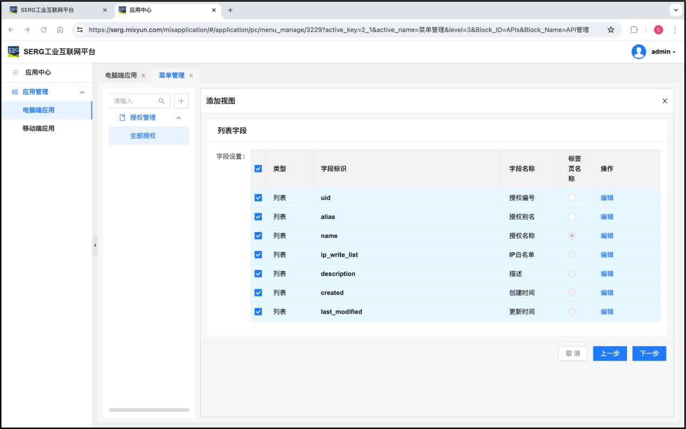Toggle the select-all header checkbox
This screenshot has width=686, height=429.
tap(258, 169)
